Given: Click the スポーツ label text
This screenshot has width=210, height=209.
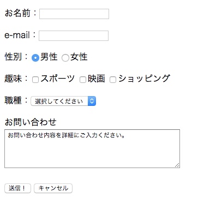Looking at the screenshot, I should (x=57, y=79).
